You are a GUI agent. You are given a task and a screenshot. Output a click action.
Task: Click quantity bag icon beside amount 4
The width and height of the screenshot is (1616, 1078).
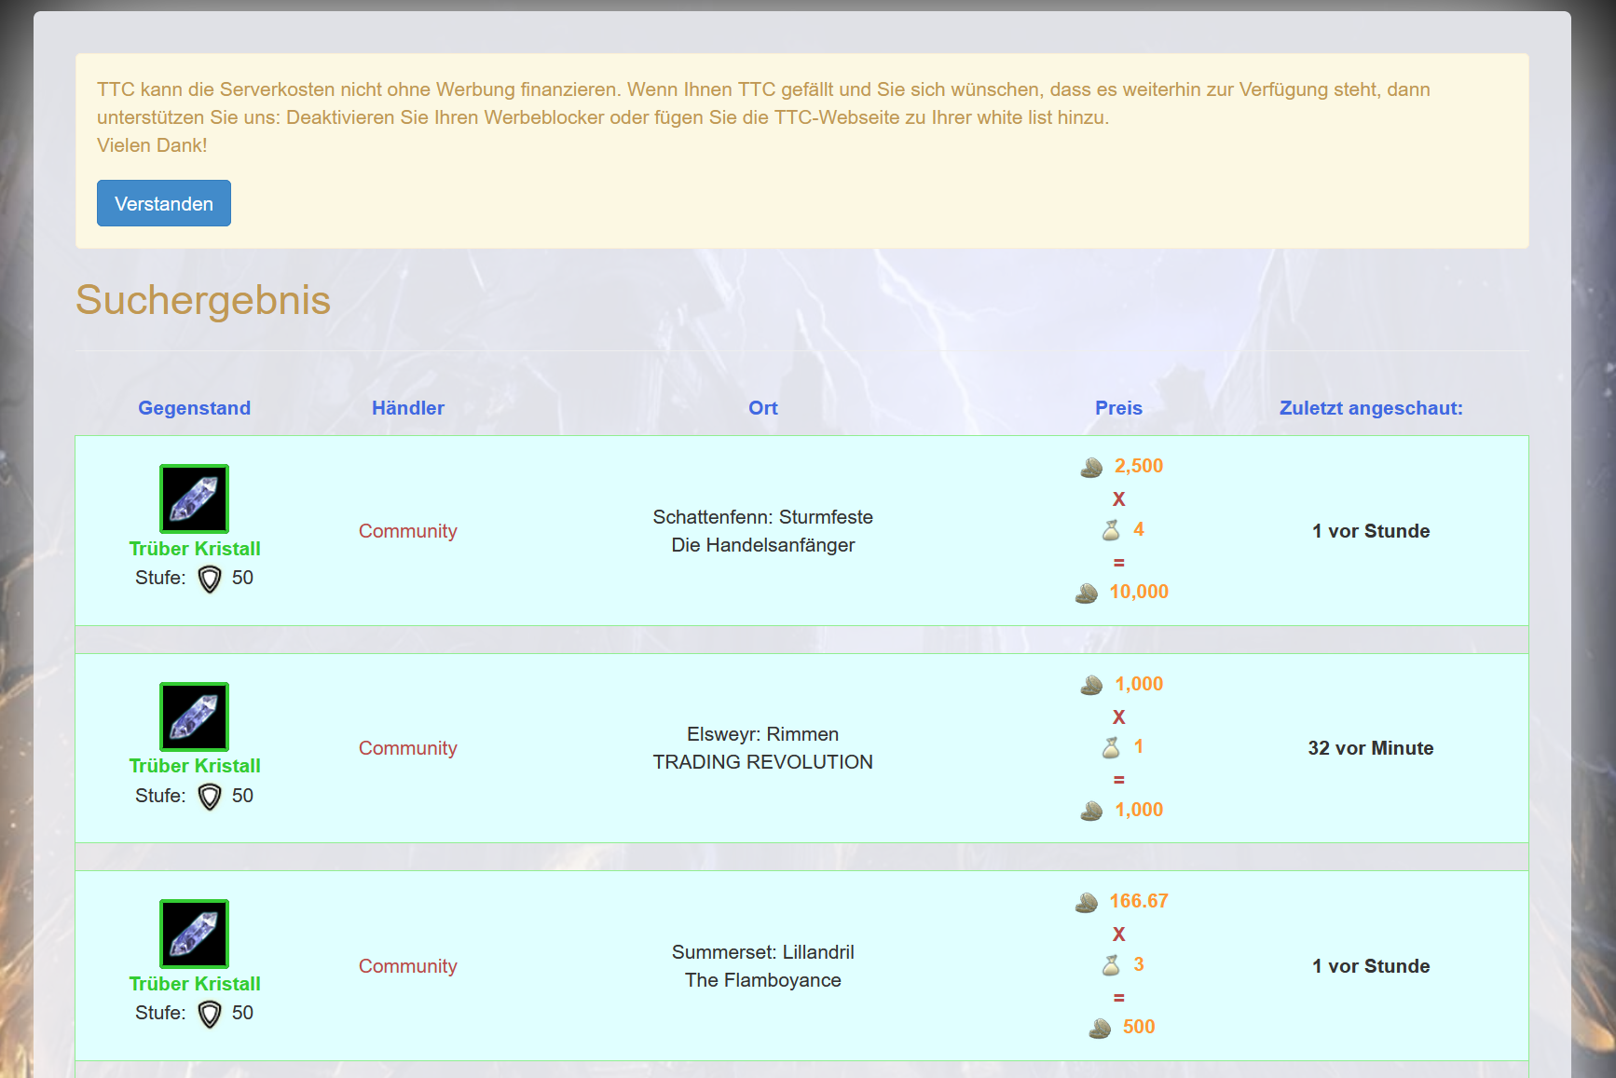pos(1111,530)
